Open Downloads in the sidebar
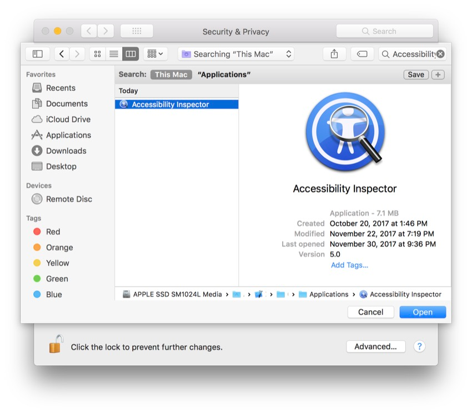Viewport: 472px width, 414px height. tap(66, 151)
